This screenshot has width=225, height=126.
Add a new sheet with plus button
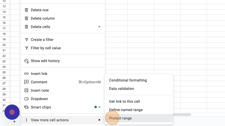click(x=14, y=122)
